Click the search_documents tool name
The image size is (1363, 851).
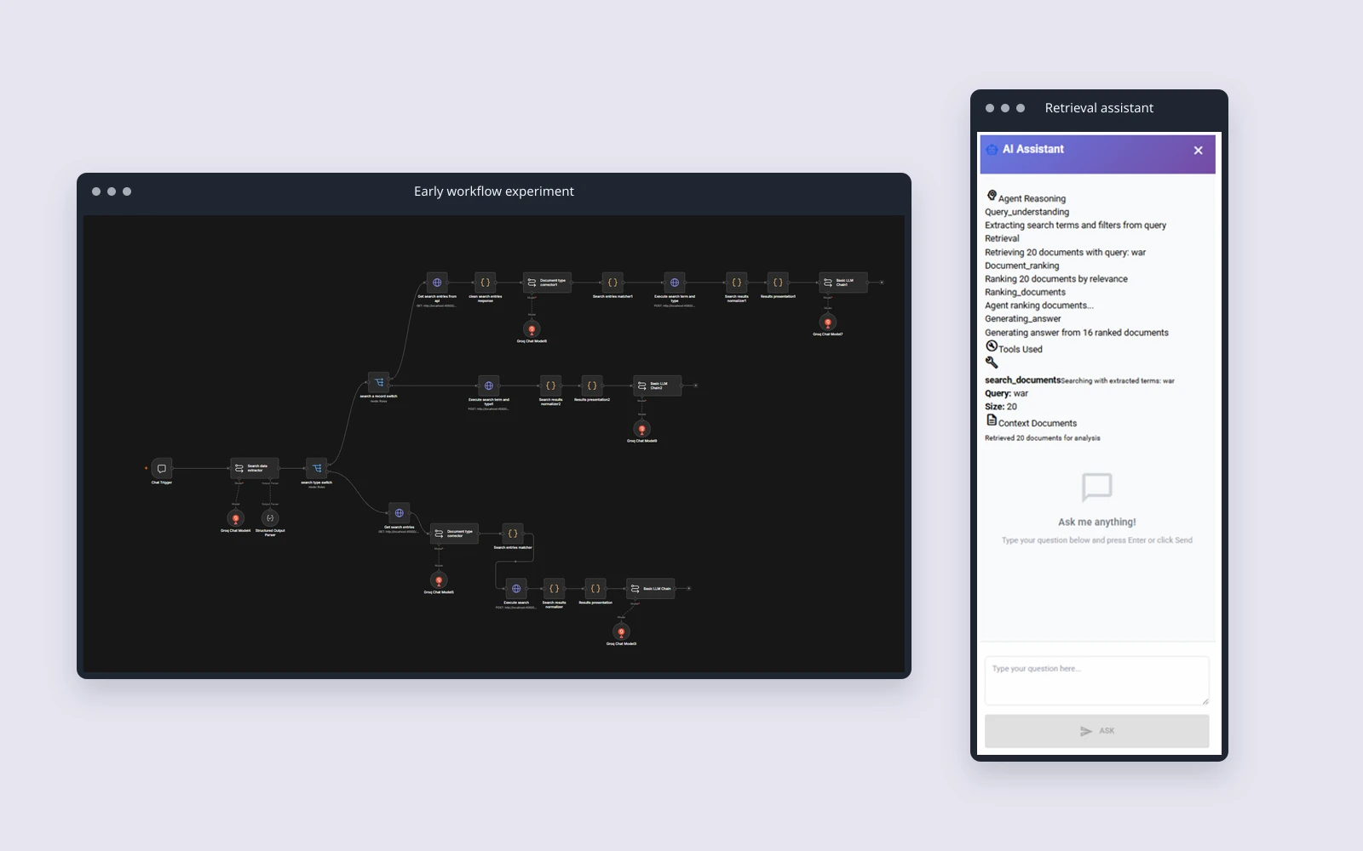click(x=1023, y=380)
